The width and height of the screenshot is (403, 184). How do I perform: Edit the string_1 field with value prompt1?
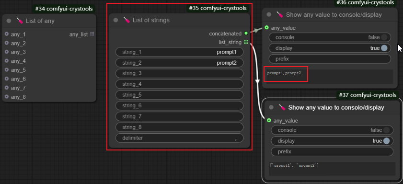click(x=179, y=52)
